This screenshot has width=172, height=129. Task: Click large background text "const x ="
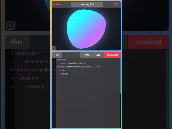coord(29,78)
